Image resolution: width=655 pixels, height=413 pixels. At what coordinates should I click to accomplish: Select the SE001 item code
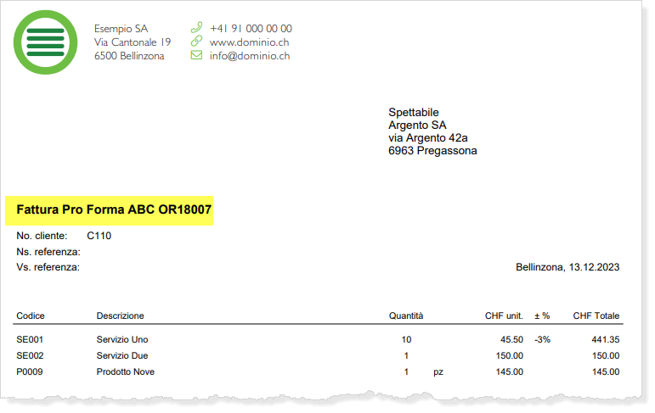29,339
